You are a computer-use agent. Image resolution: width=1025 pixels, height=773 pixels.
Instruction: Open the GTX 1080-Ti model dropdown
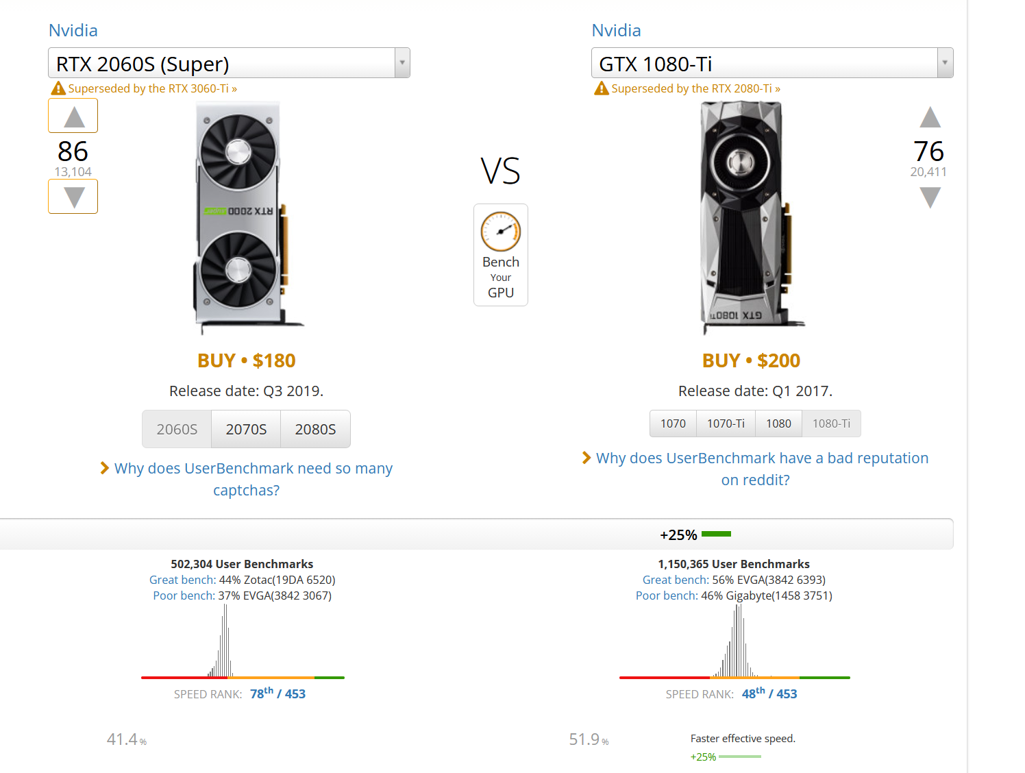pos(772,63)
